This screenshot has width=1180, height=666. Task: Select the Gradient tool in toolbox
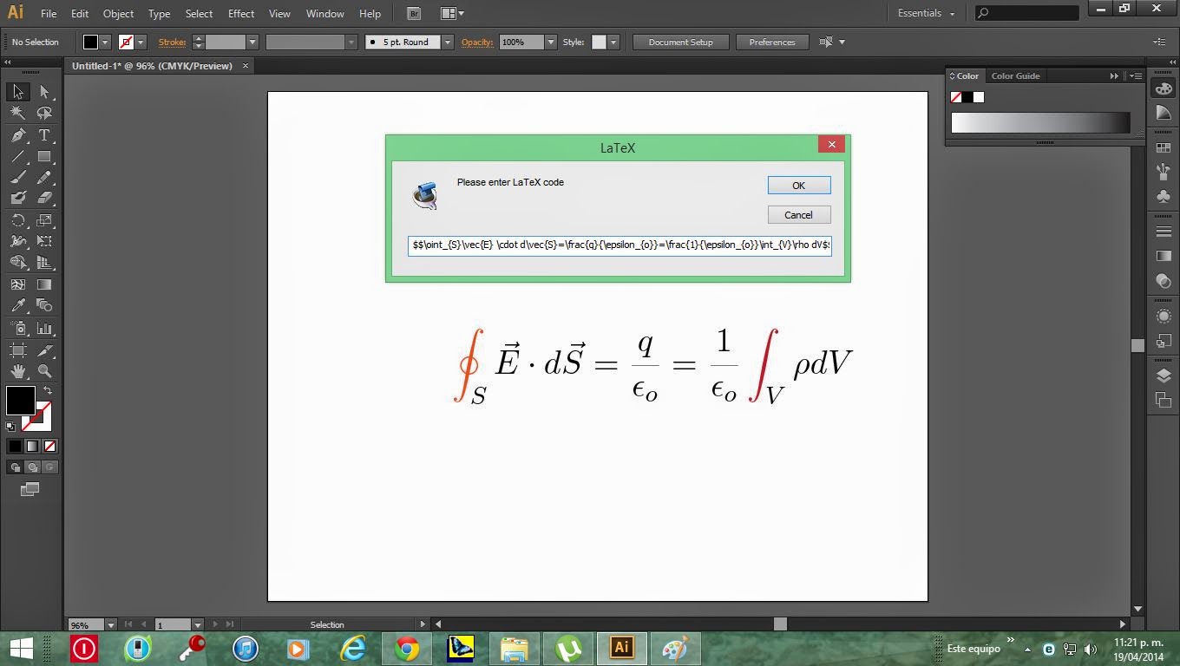click(44, 284)
